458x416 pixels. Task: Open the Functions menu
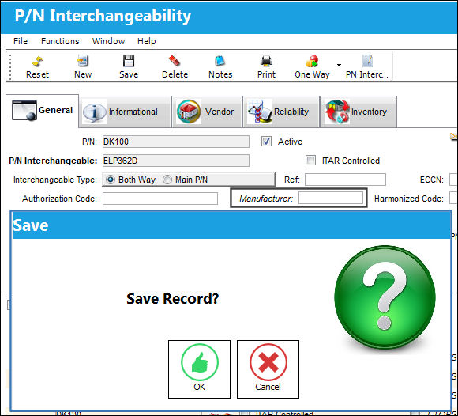(60, 41)
